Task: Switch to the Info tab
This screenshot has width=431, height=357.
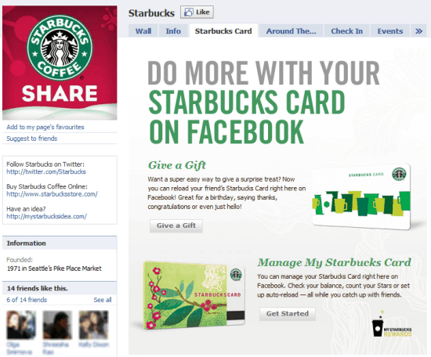Action: tap(173, 31)
